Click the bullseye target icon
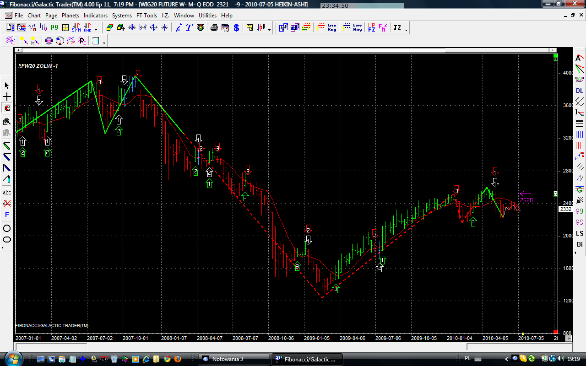This screenshot has width=586, height=366. [x=49, y=41]
